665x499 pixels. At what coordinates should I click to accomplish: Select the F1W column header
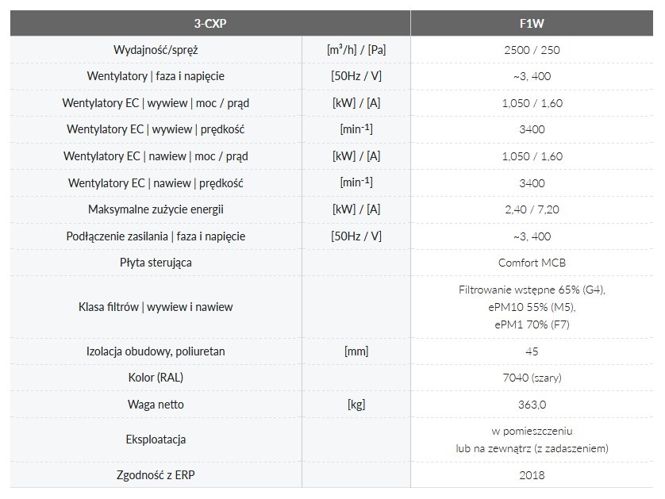click(x=532, y=23)
